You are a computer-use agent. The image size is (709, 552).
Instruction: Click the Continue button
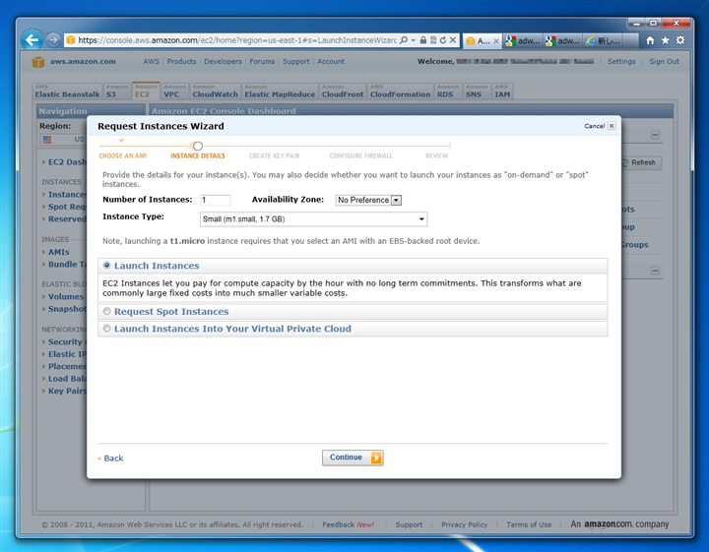click(x=353, y=458)
